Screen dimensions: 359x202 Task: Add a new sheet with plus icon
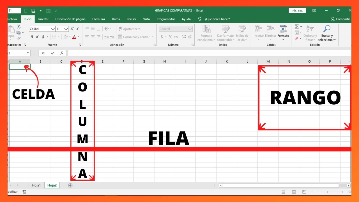point(70,185)
